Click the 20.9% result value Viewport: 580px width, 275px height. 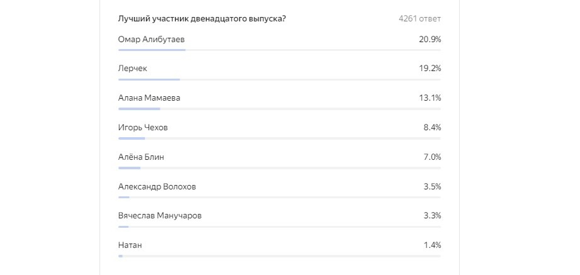tap(429, 40)
